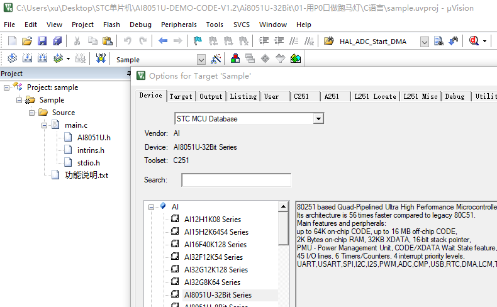497x307 pixels.
Task: Open Target Options via magic wand icon
Action: pyautogui.click(x=216, y=59)
